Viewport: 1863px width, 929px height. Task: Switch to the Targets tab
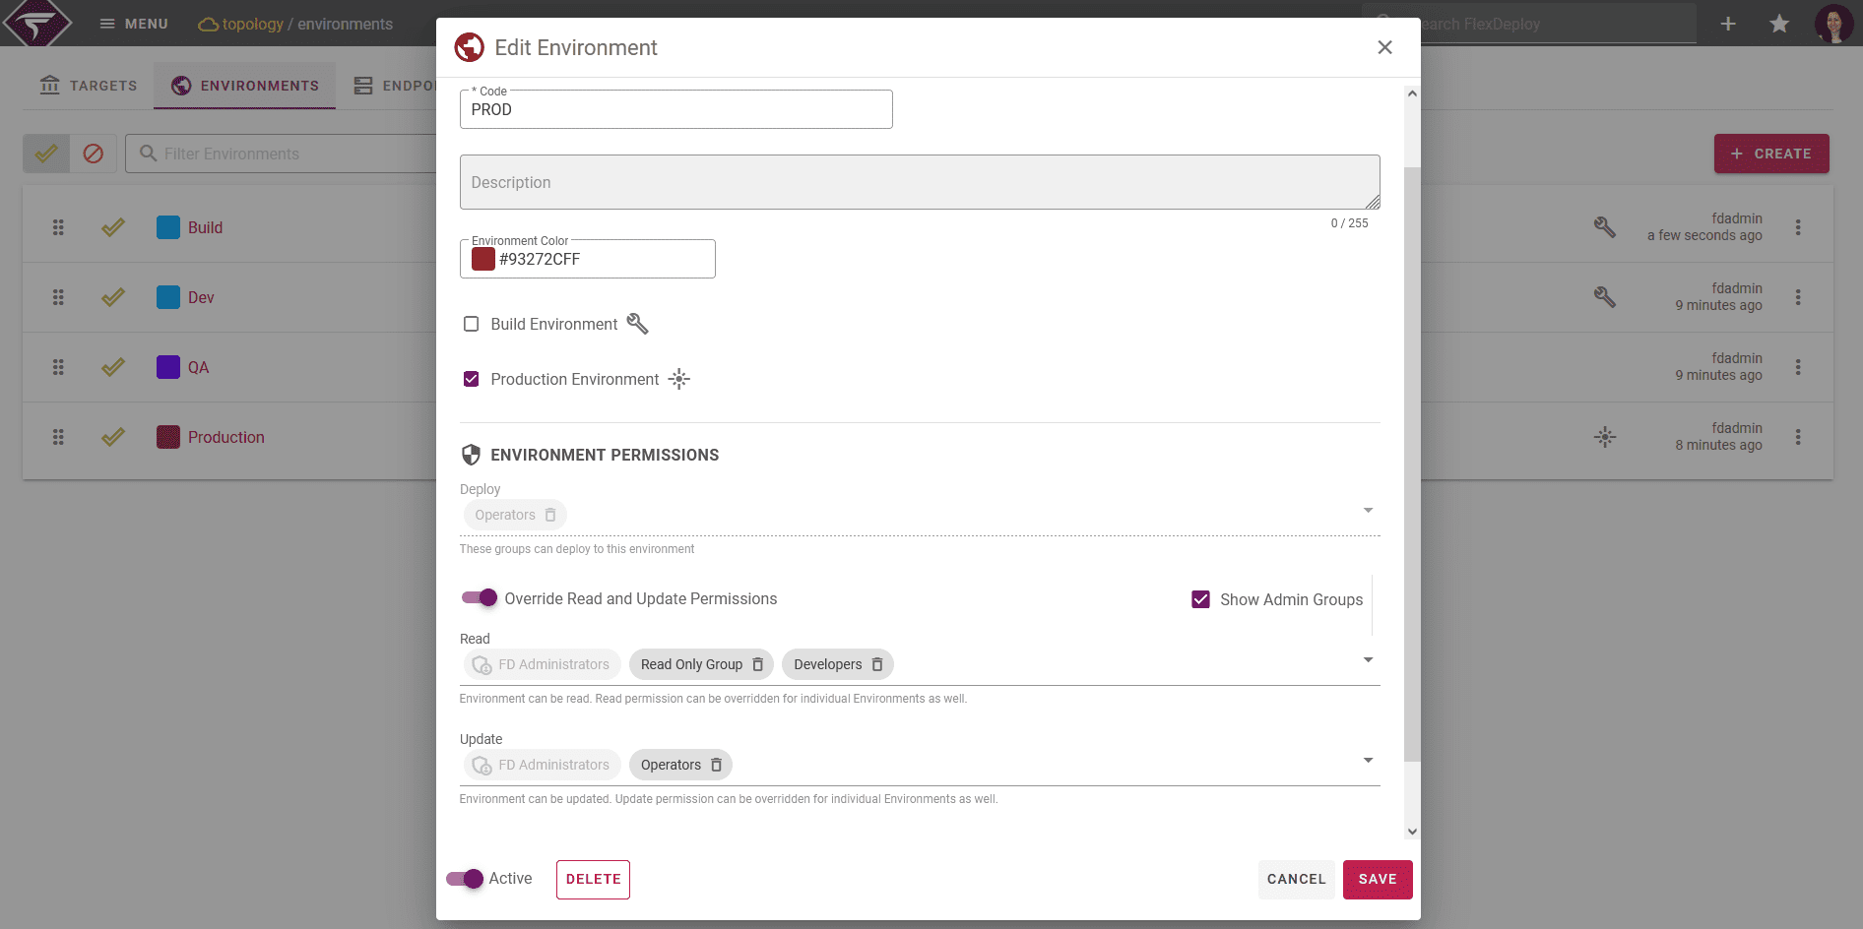[x=88, y=86]
